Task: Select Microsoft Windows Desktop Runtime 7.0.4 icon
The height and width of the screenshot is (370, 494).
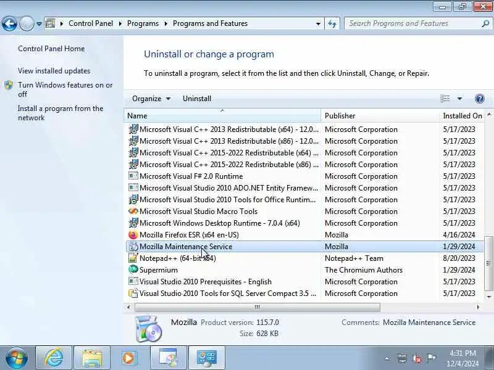Action: click(x=133, y=223)
